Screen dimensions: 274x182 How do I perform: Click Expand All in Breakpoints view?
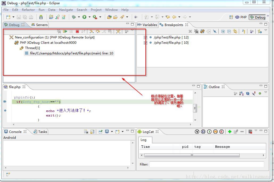coord(223,31)
